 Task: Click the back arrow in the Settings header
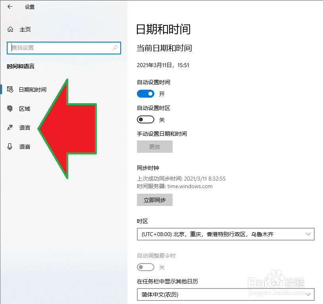pos(10,7)
